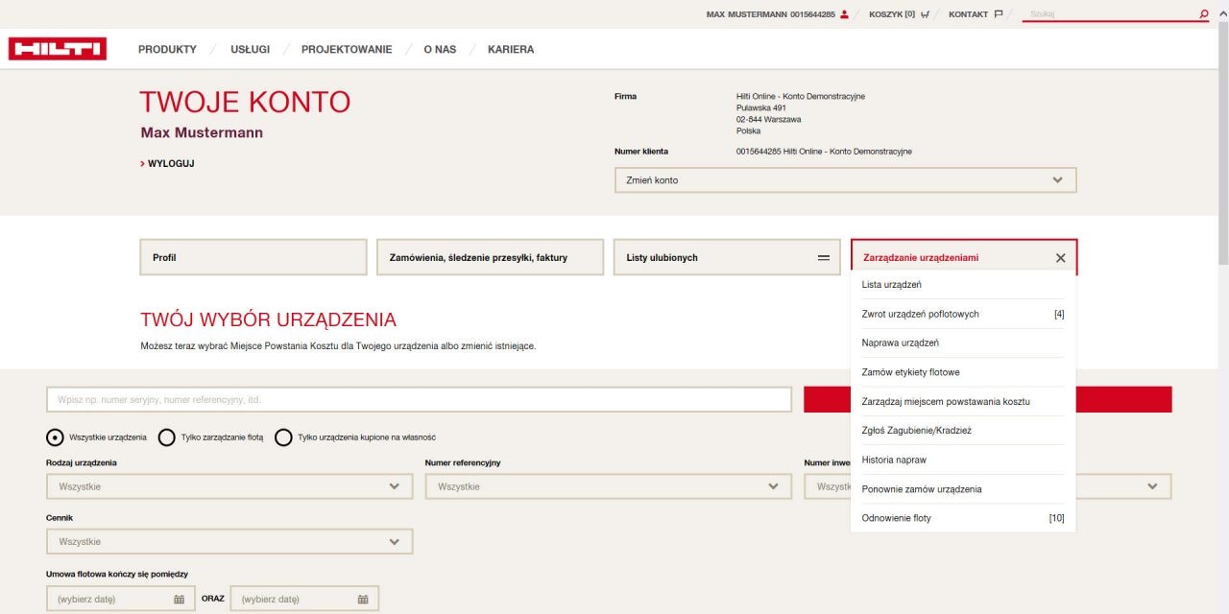
Task: Expand the Rodzaj urządzenia dropdown
Action: [x=229, y=486]
